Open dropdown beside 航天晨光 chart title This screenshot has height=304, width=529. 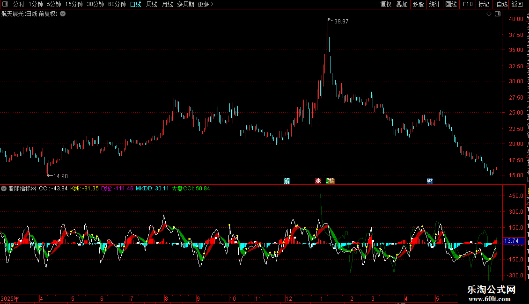click(63, 14)
